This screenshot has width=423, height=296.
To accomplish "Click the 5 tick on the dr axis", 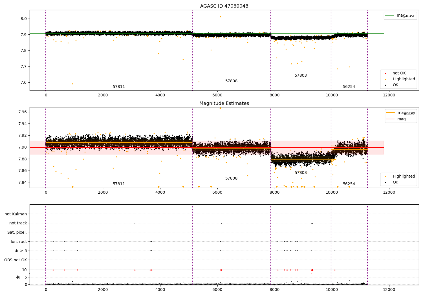I will click(26, 277).
